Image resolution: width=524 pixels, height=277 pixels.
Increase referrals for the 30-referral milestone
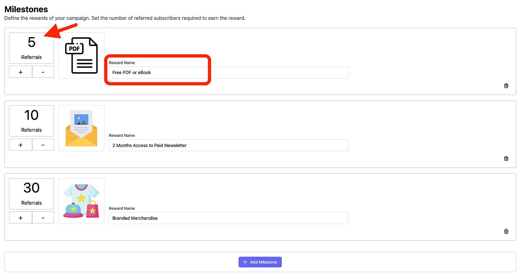pyautogui.click(x=21, y=218)
